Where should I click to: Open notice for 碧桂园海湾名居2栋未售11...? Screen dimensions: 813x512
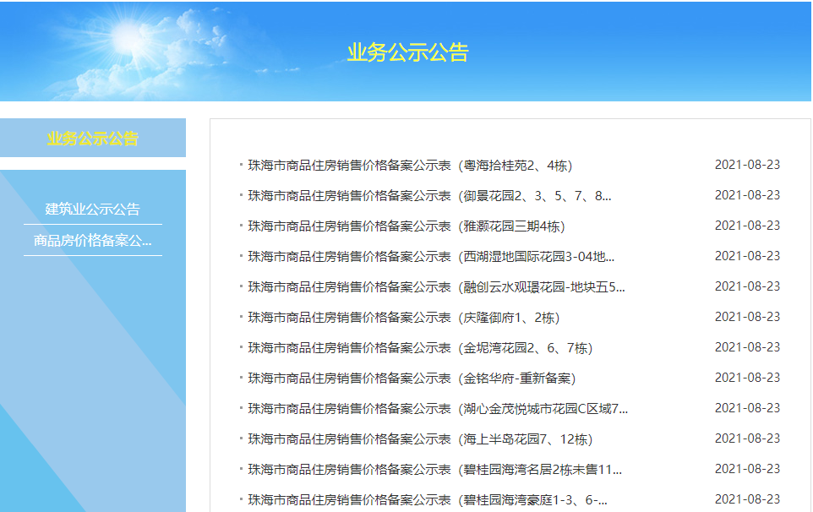point(434,470)
